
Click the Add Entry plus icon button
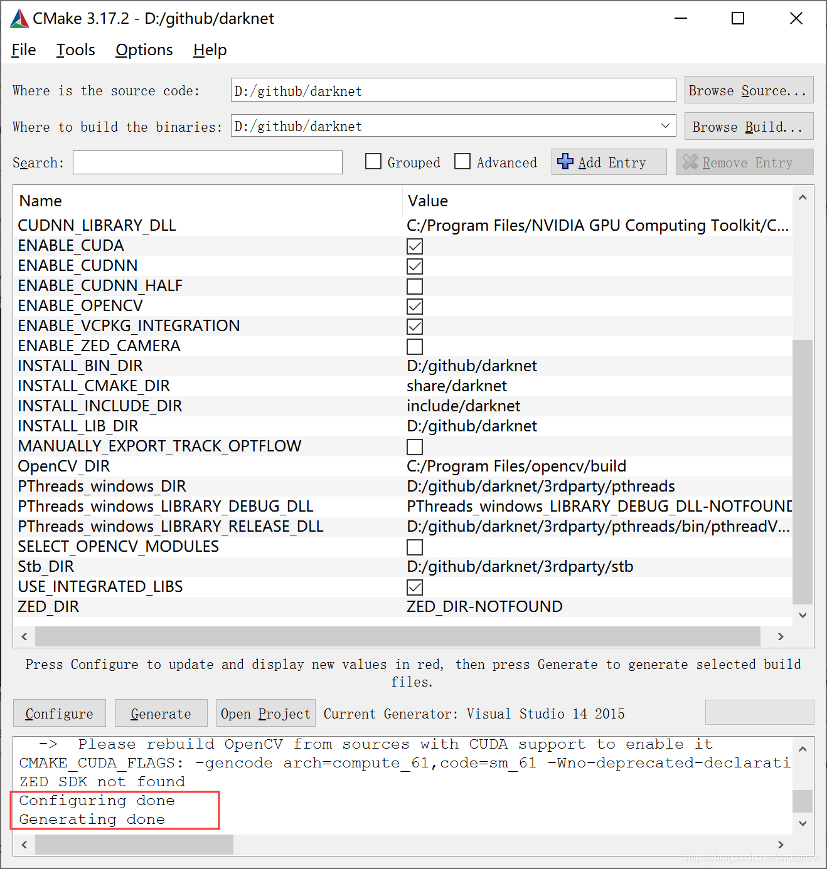pos(609,162)
